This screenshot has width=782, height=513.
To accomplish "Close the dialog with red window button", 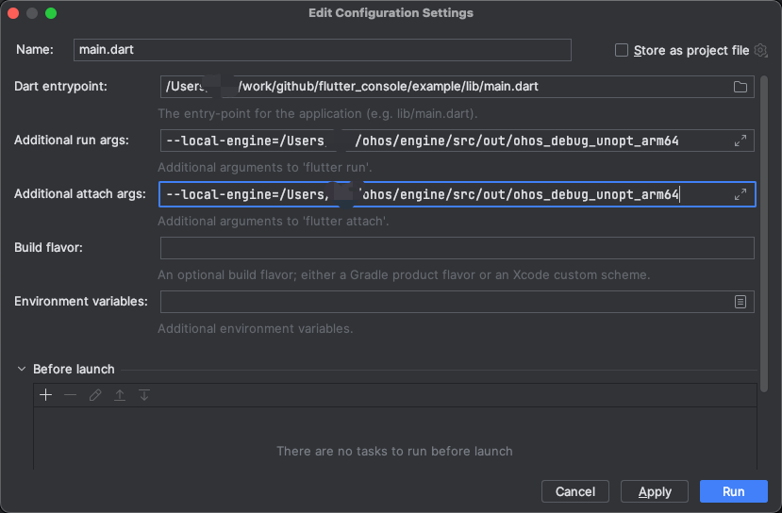I will [x=13, y=13].
